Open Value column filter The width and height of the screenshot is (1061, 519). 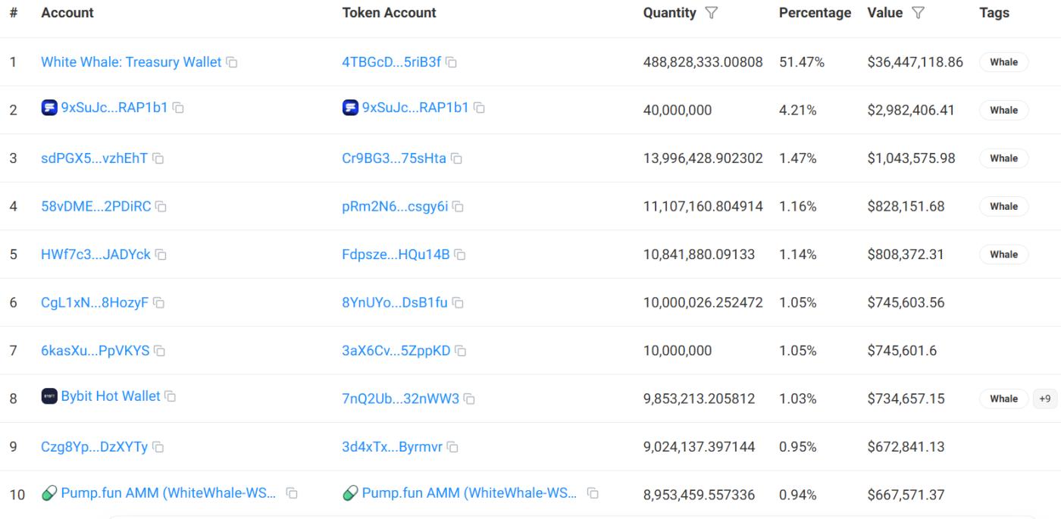point(918,13)
